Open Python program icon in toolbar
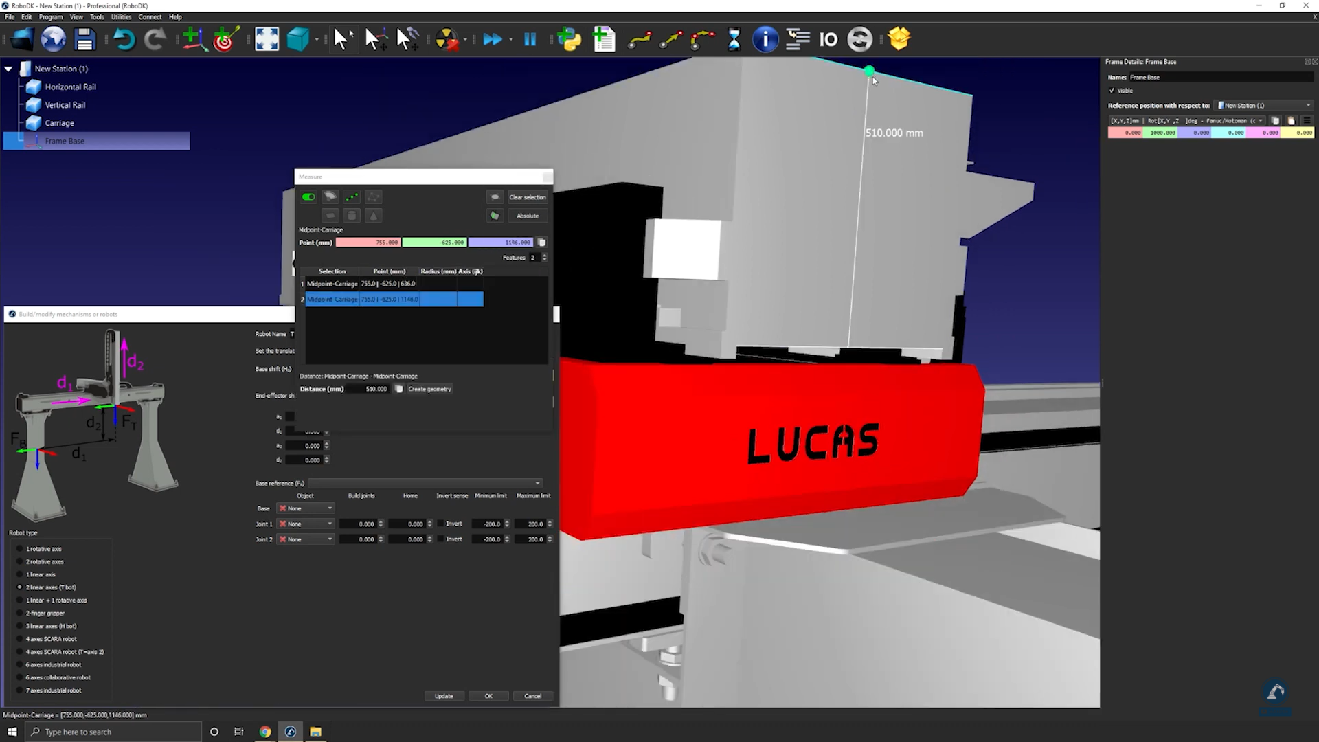 (x=569, y=40)
